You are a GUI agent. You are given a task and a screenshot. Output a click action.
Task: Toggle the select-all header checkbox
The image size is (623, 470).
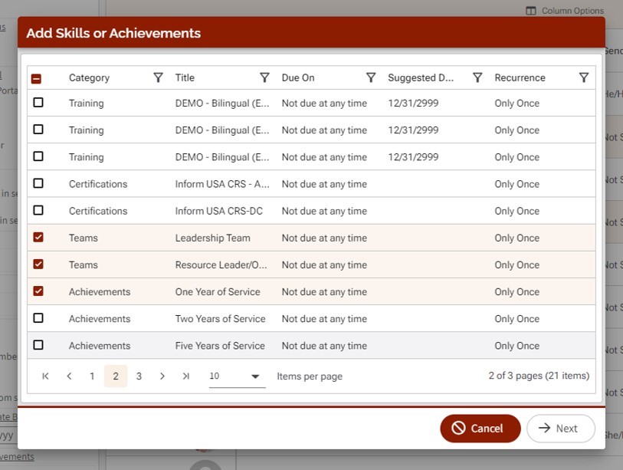point(36,78)
